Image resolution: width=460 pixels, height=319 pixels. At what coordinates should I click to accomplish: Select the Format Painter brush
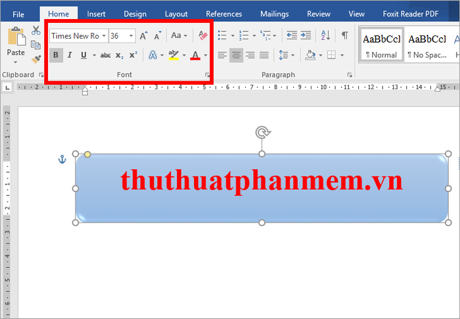click(x=36, y=60)
